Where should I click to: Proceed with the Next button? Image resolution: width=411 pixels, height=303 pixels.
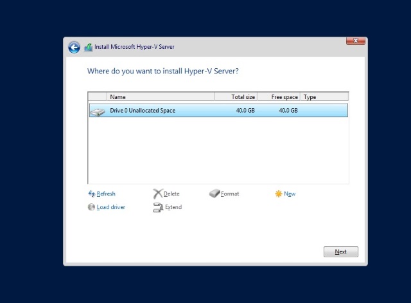coord(341,252)
